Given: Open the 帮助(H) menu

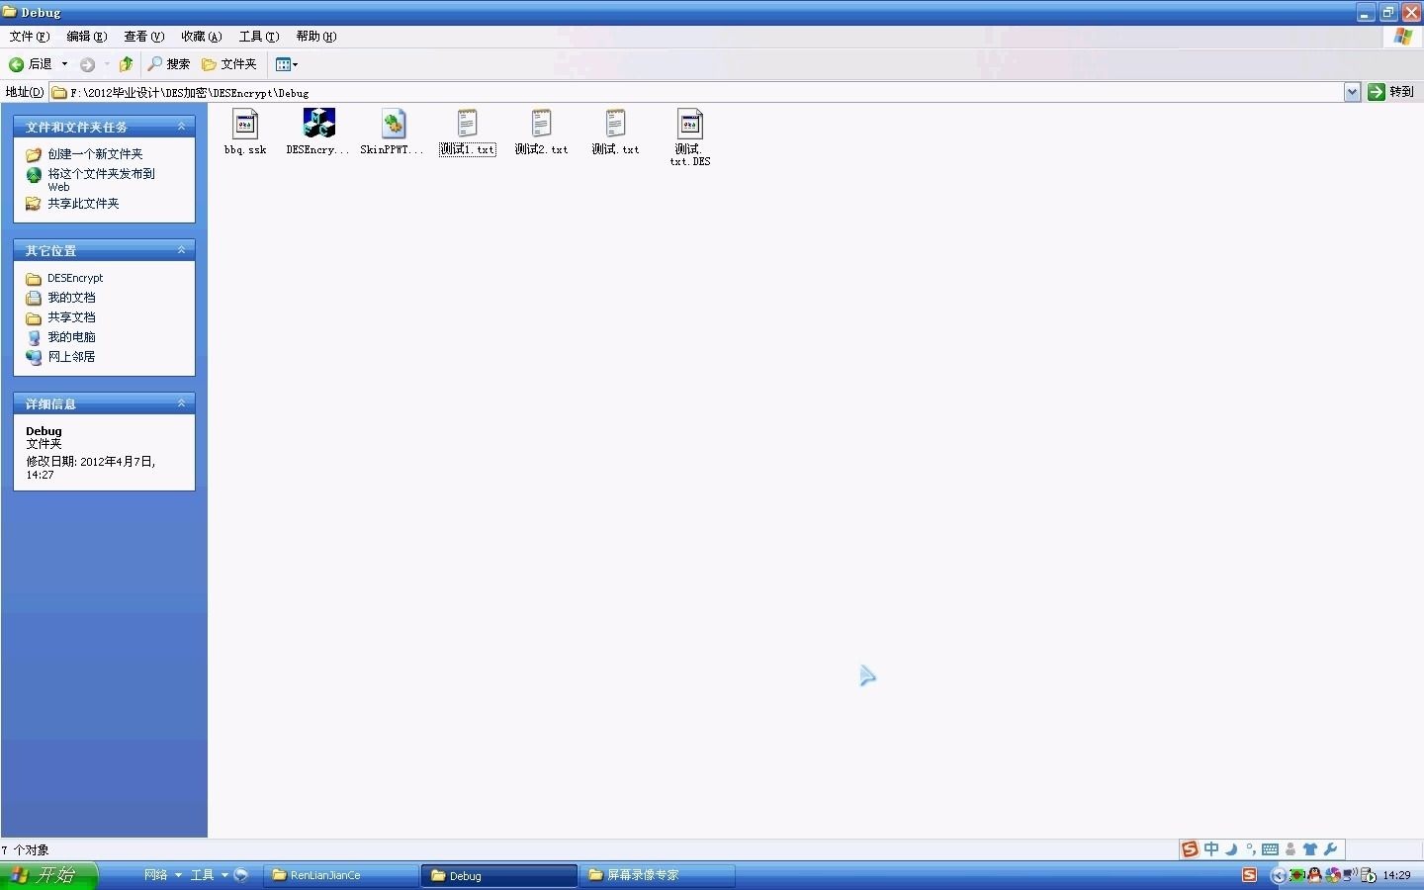Looking at the screenshot, I should pyautogui.click(x=316, y=37).
